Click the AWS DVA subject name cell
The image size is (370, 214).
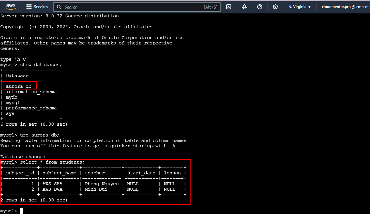pos(52,189)
